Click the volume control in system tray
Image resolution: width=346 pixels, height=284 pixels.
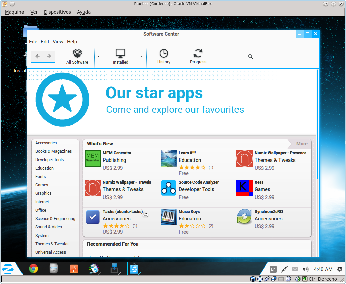pyautogui.click(x=305, y=269)
